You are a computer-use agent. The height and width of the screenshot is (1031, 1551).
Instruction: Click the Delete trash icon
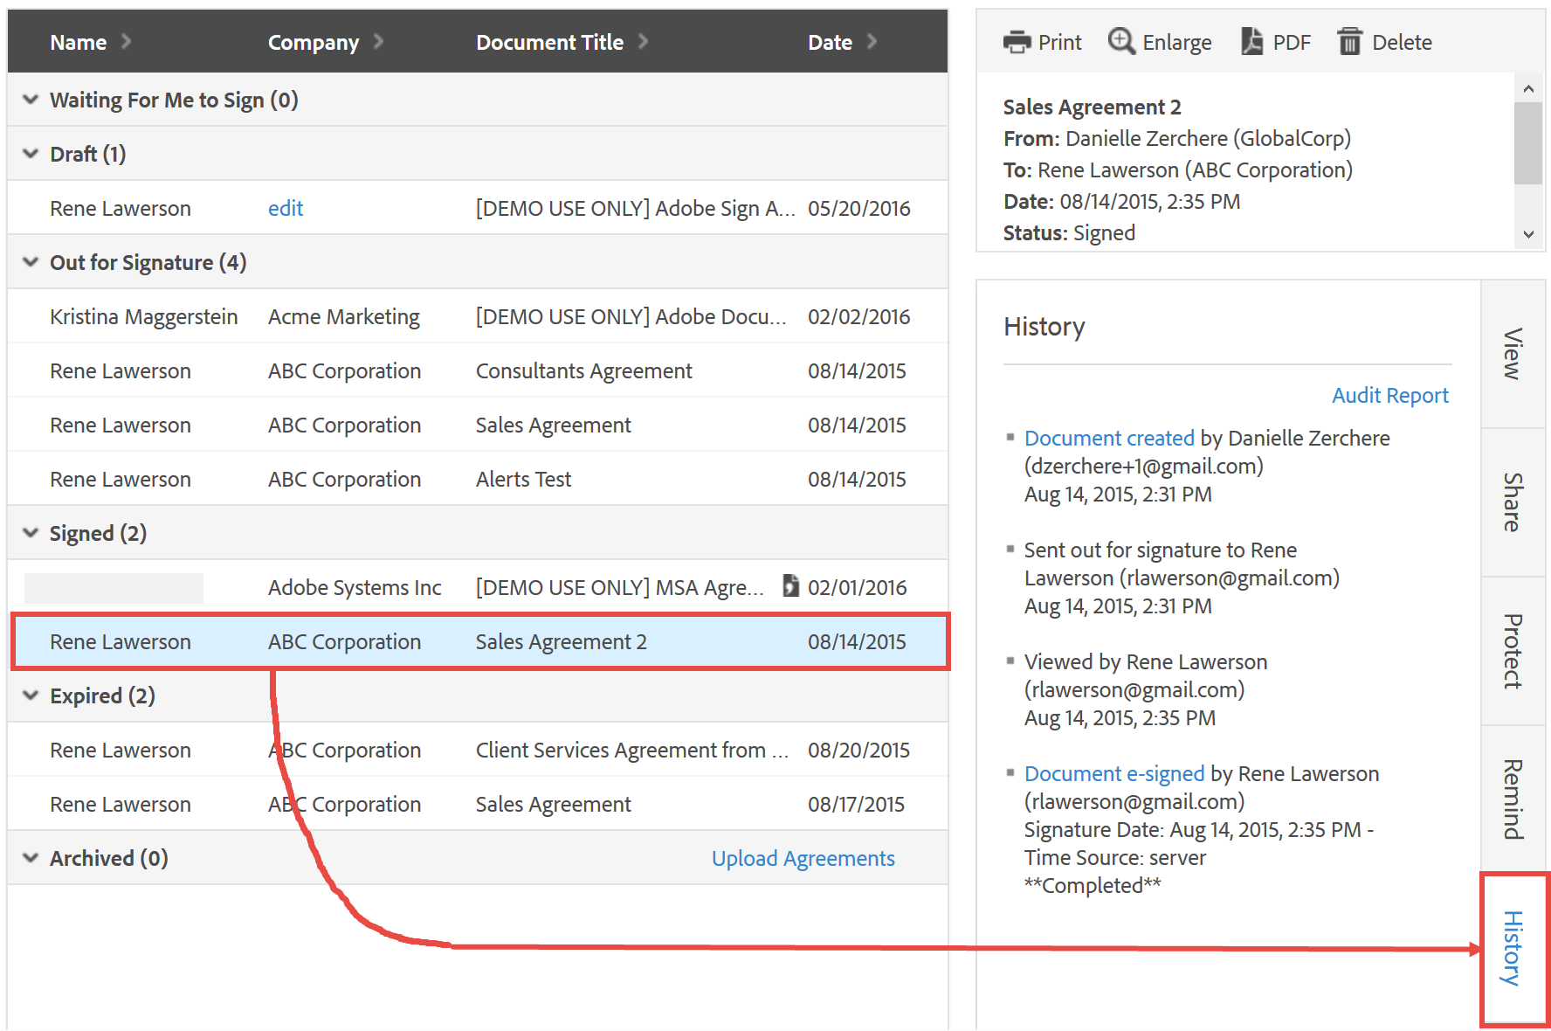[1350, 41]
